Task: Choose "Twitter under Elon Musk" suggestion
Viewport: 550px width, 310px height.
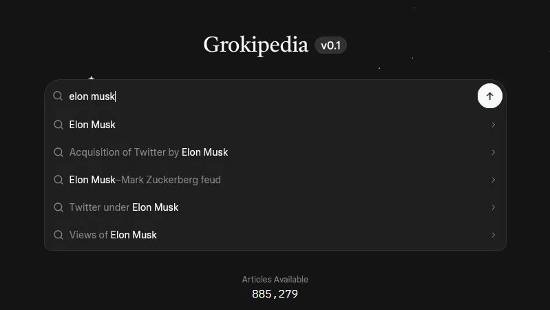Action: pyautogui.click(x=124, y=207)
